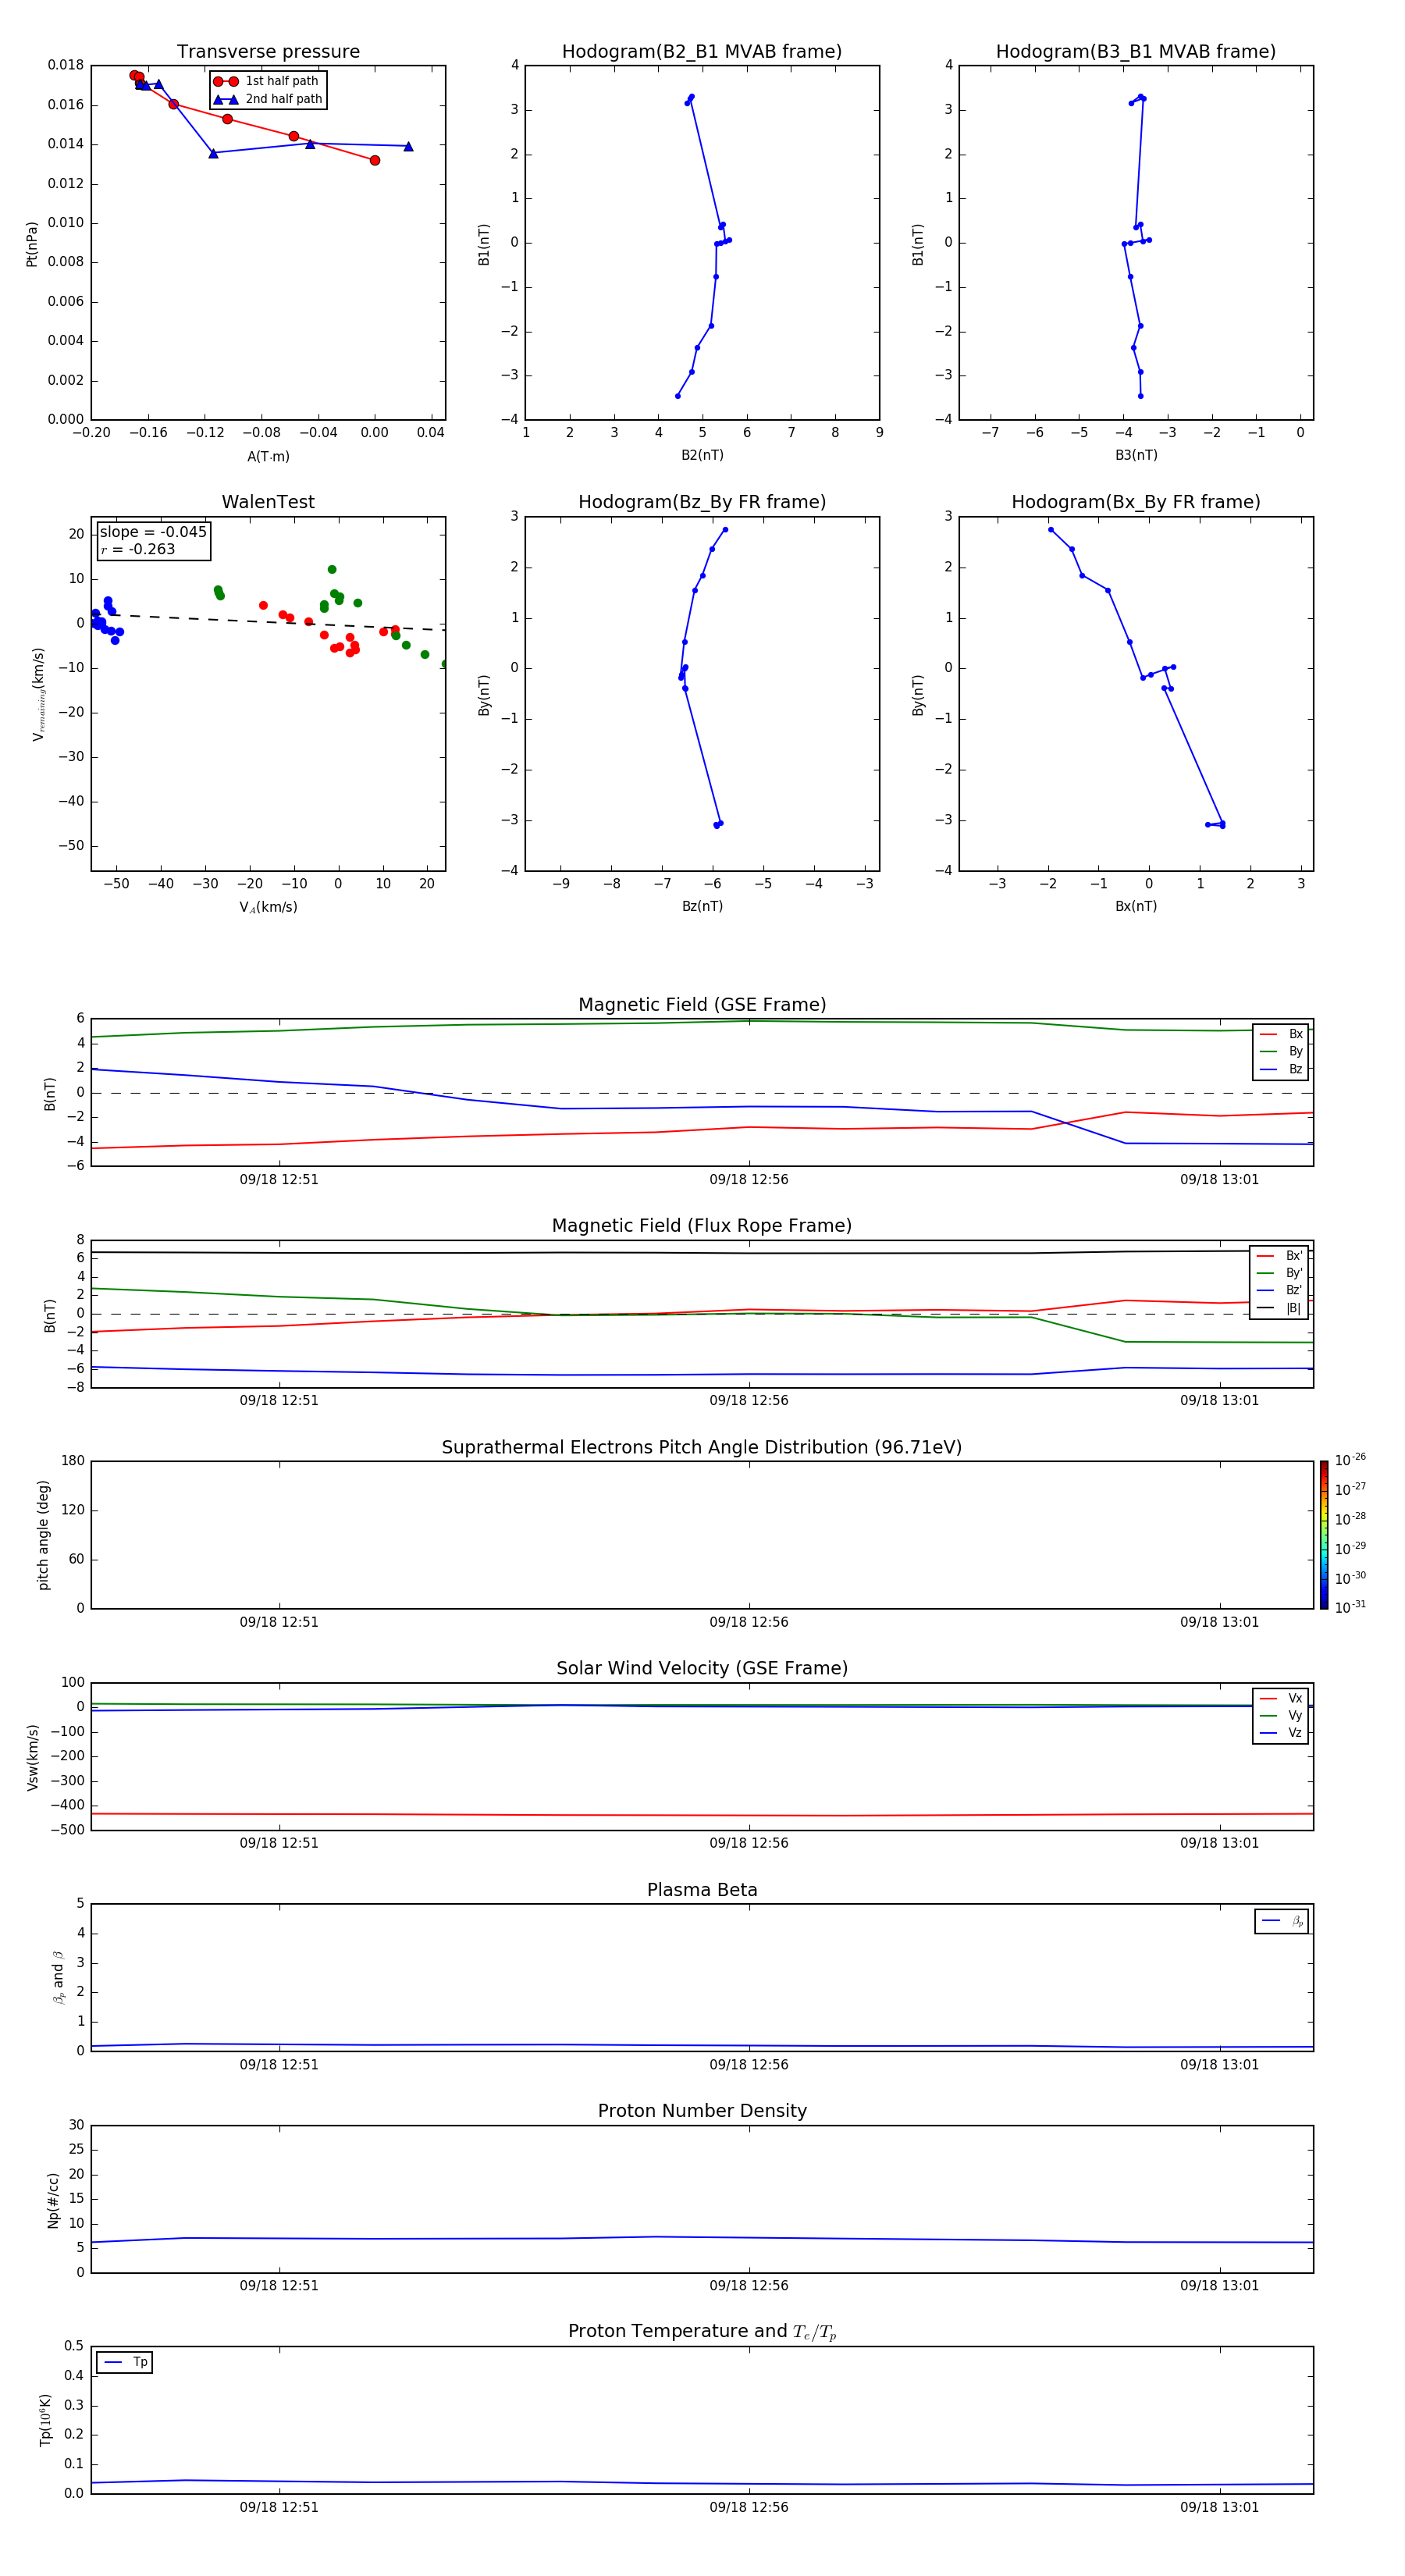Click '09/18 13:01' tick under GSE magnetic field
The width and height of the screenshot is (1405, 2576).
(1219, 1180)
